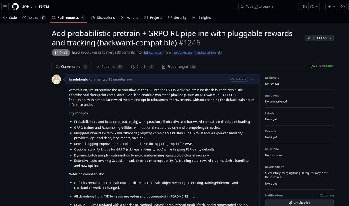Image resolution: width=349 pixels, height=206 pixels.
Task: Click the Labels sidebar heading
Action: pyautogui.click(x=269, y=113)
